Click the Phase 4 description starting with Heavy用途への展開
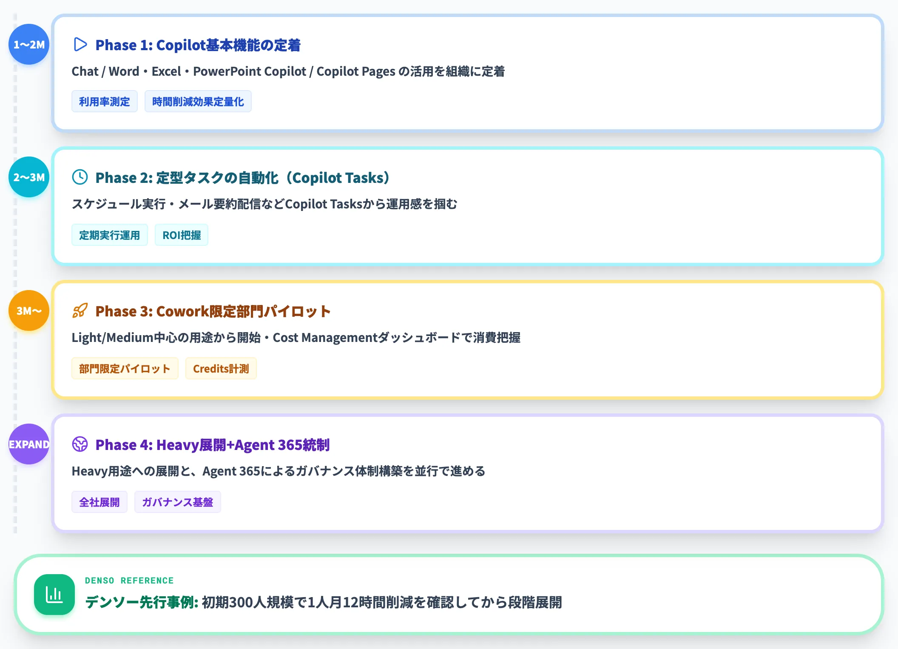Image resolution: width=898 pixels, height=649 pixels. click(278, 471)
